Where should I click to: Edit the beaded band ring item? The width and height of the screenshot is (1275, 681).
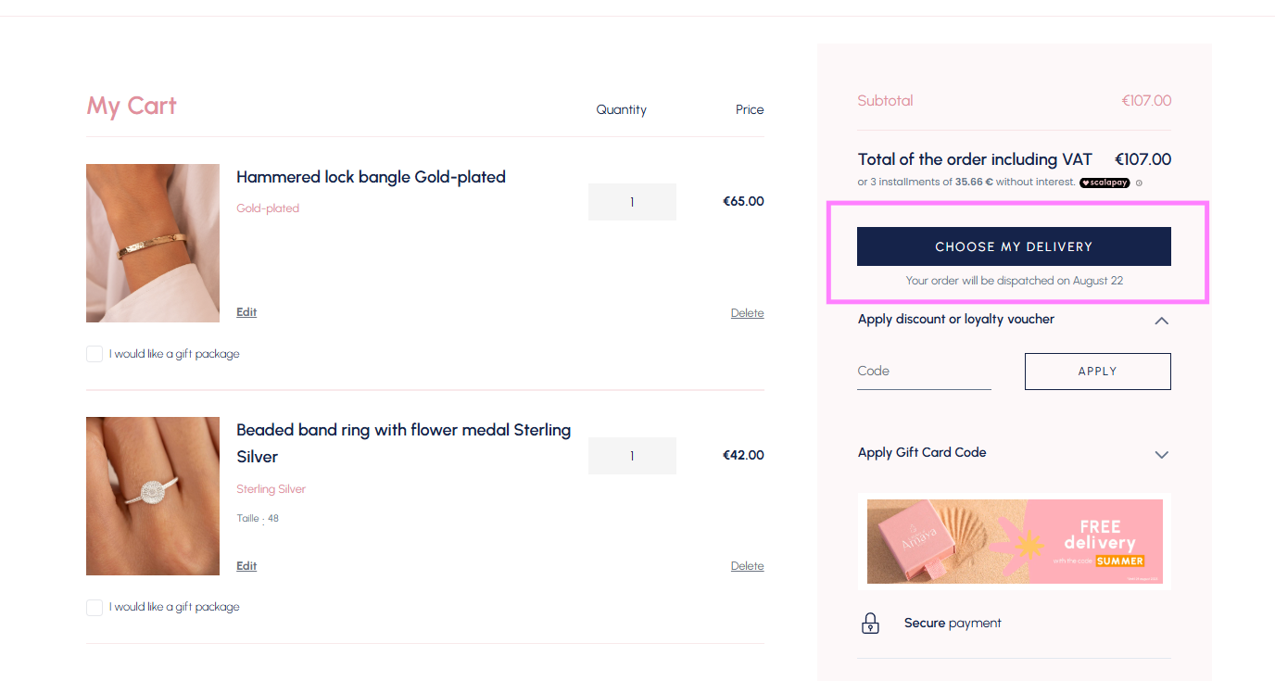pyautogui.click(x=246, y=566)
